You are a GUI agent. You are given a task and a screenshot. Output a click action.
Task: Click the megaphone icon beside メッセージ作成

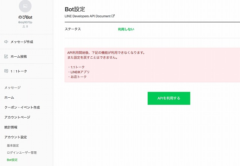[6, 42]
